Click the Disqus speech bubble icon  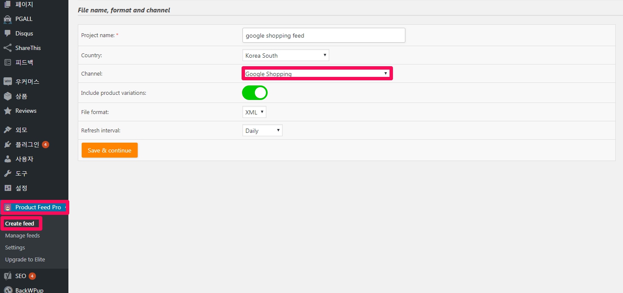pos(7,33)
